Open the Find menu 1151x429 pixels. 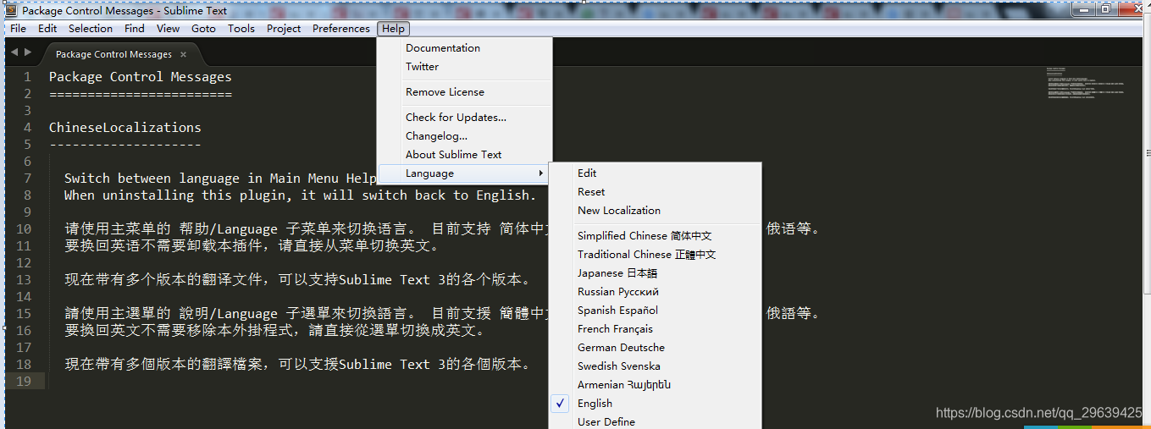(x=134, y=29)
